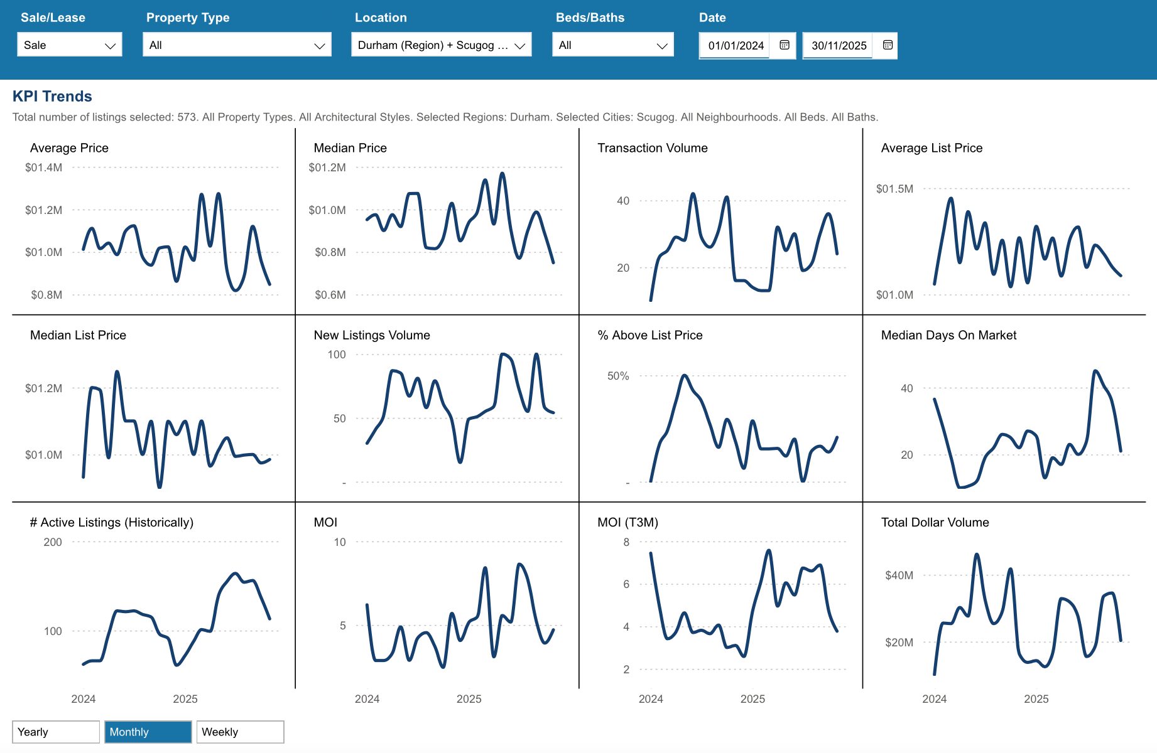Click the KPI Trends heading
This screenshot has width=1157, height=753.
point(52,96)
